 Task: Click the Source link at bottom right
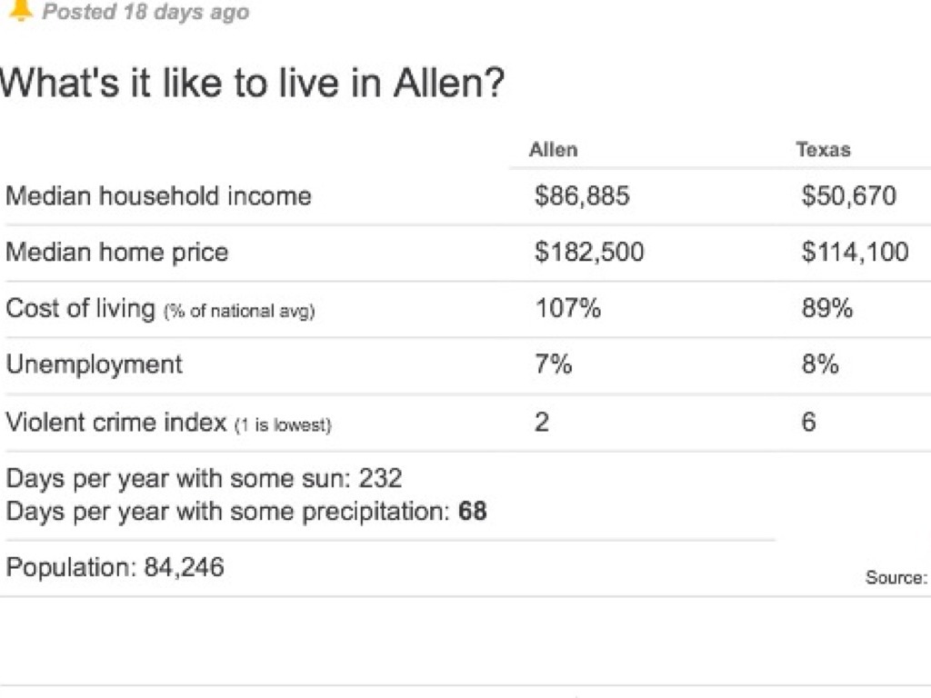tap(896, 578)
